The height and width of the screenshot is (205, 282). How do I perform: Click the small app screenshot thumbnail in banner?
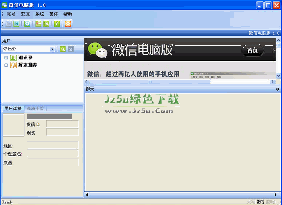click(233, 75)
